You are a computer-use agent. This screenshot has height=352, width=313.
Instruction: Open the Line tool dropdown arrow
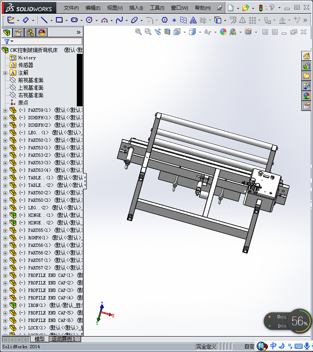click(x=51, y=21)
